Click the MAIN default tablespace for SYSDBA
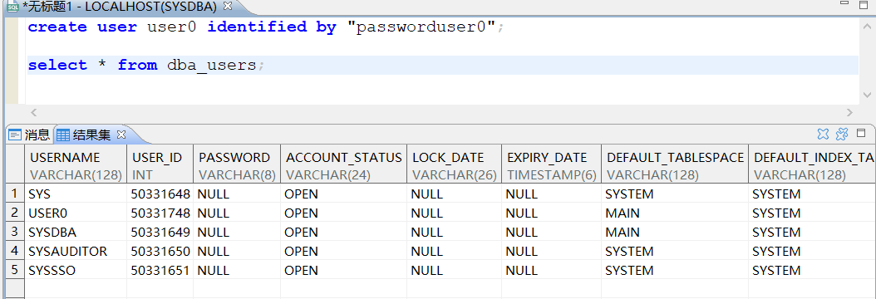 tap(675, 232)
